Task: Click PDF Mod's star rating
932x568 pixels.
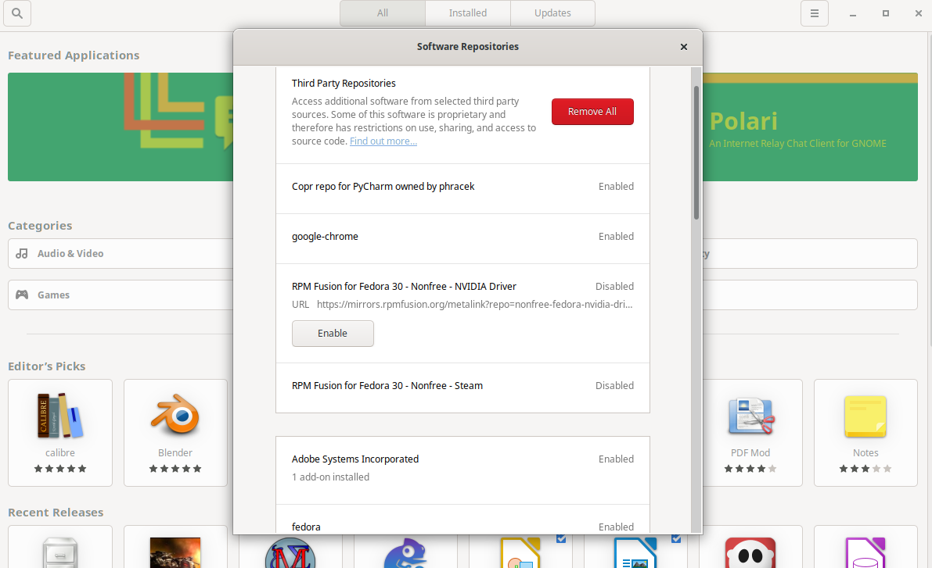Action: [750, 469]
